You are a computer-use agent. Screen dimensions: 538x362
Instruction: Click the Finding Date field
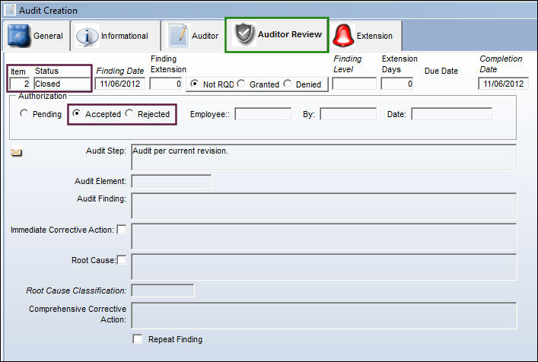point(120,84)
